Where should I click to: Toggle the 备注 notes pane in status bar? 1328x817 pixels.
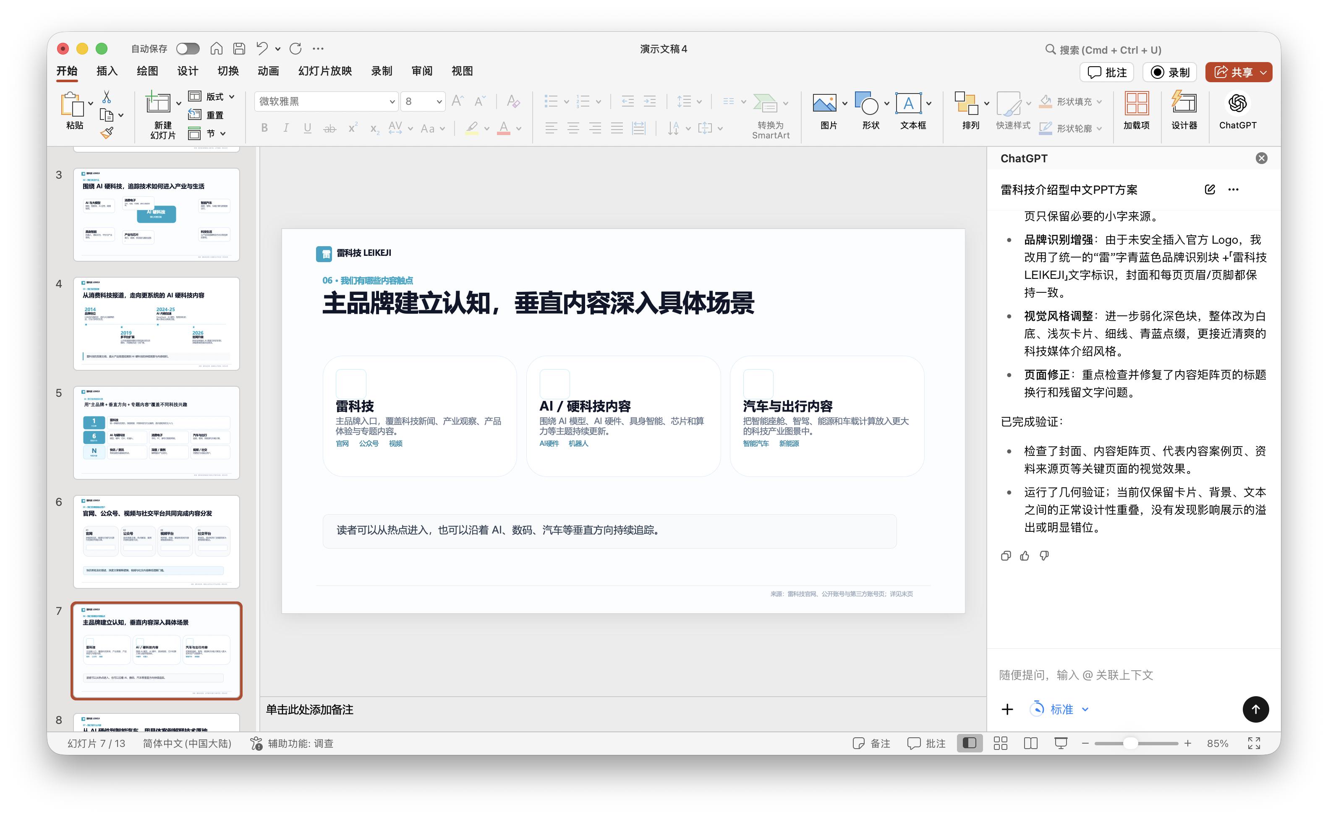pos(871,743)
